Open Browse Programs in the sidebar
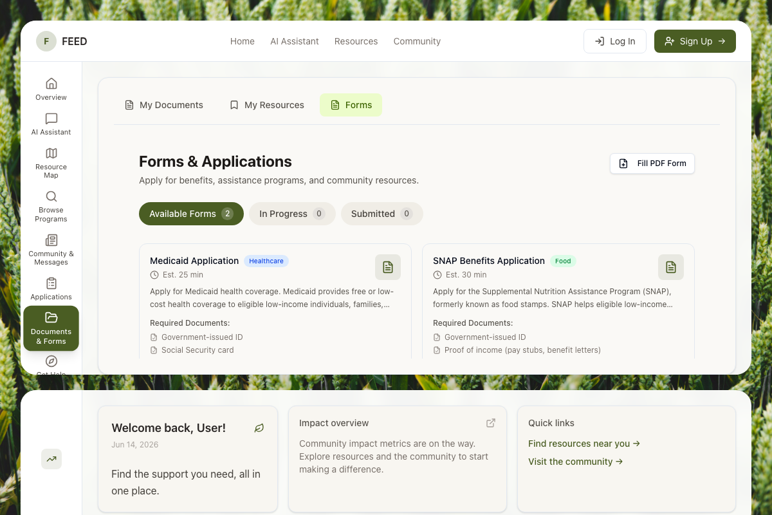The image size is (772, 515). (51, 205)
